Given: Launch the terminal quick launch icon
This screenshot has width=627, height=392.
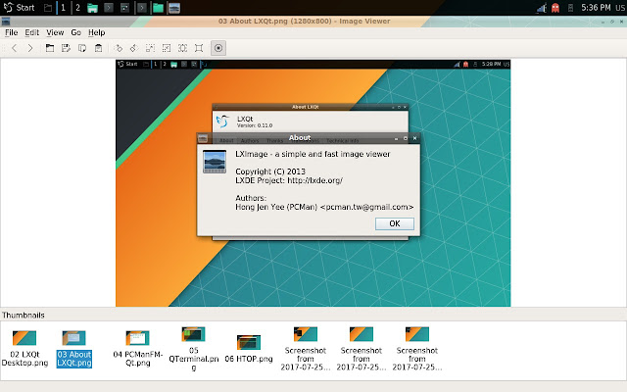Looking at the screenshot, I should click(x=109, y=8).
